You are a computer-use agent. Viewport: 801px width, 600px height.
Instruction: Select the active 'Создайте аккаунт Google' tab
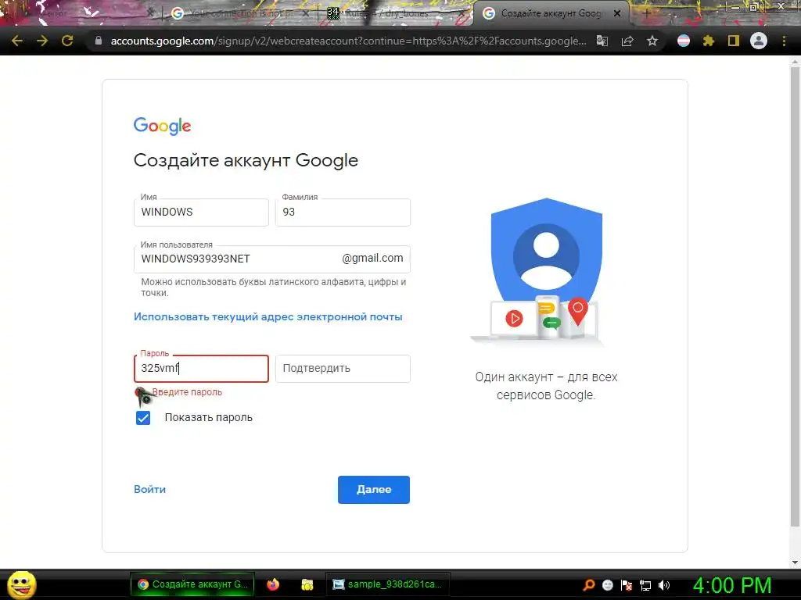549,13
